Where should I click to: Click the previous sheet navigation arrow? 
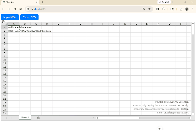click(6, 118)
